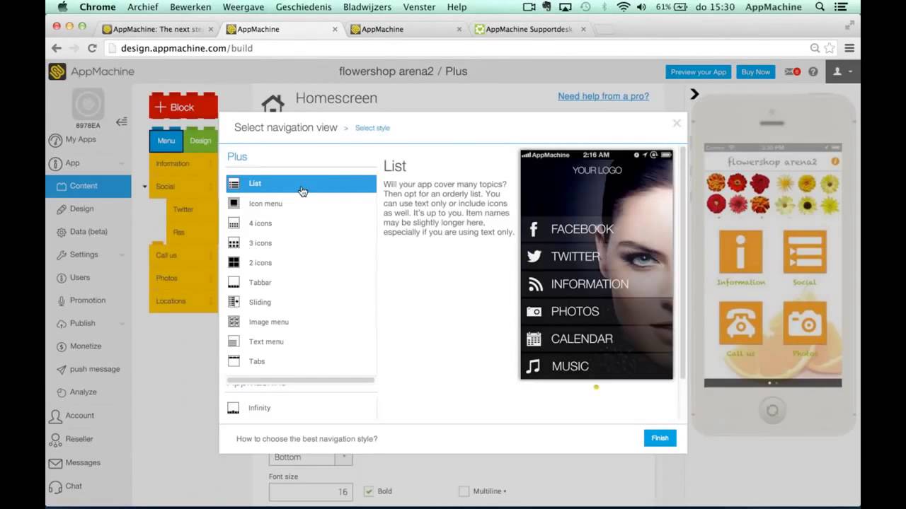The height and width of the screenshot is (509, 906).
Task: Expand the Publish sidebar section
Action: coord(122,323)
